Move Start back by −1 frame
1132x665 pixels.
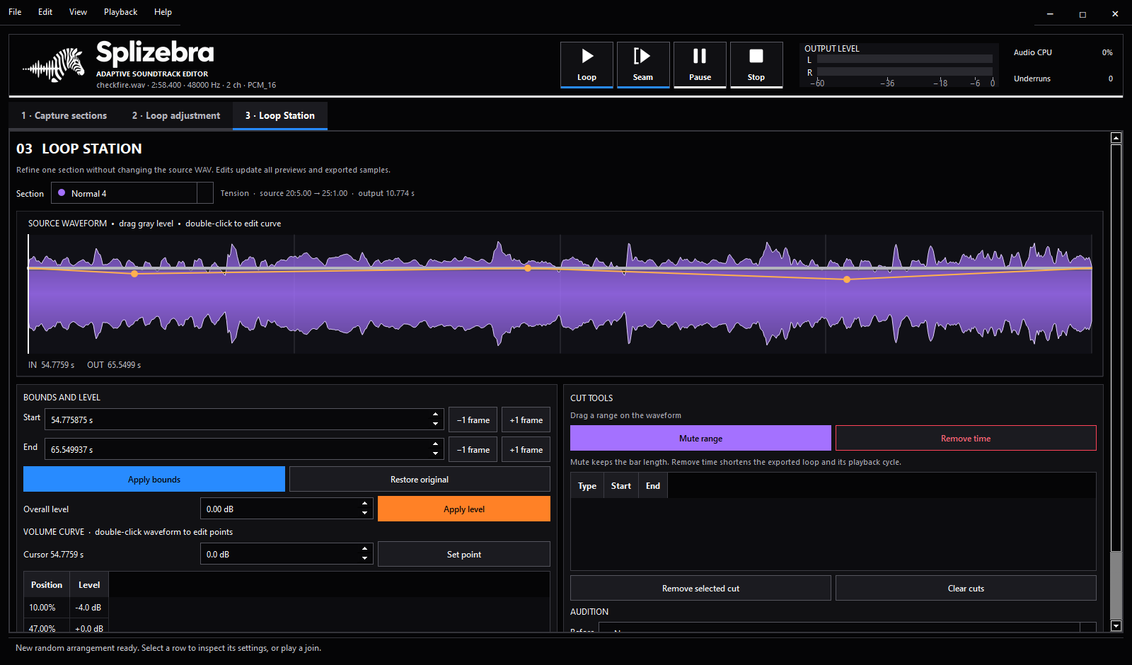pos(473,420)
